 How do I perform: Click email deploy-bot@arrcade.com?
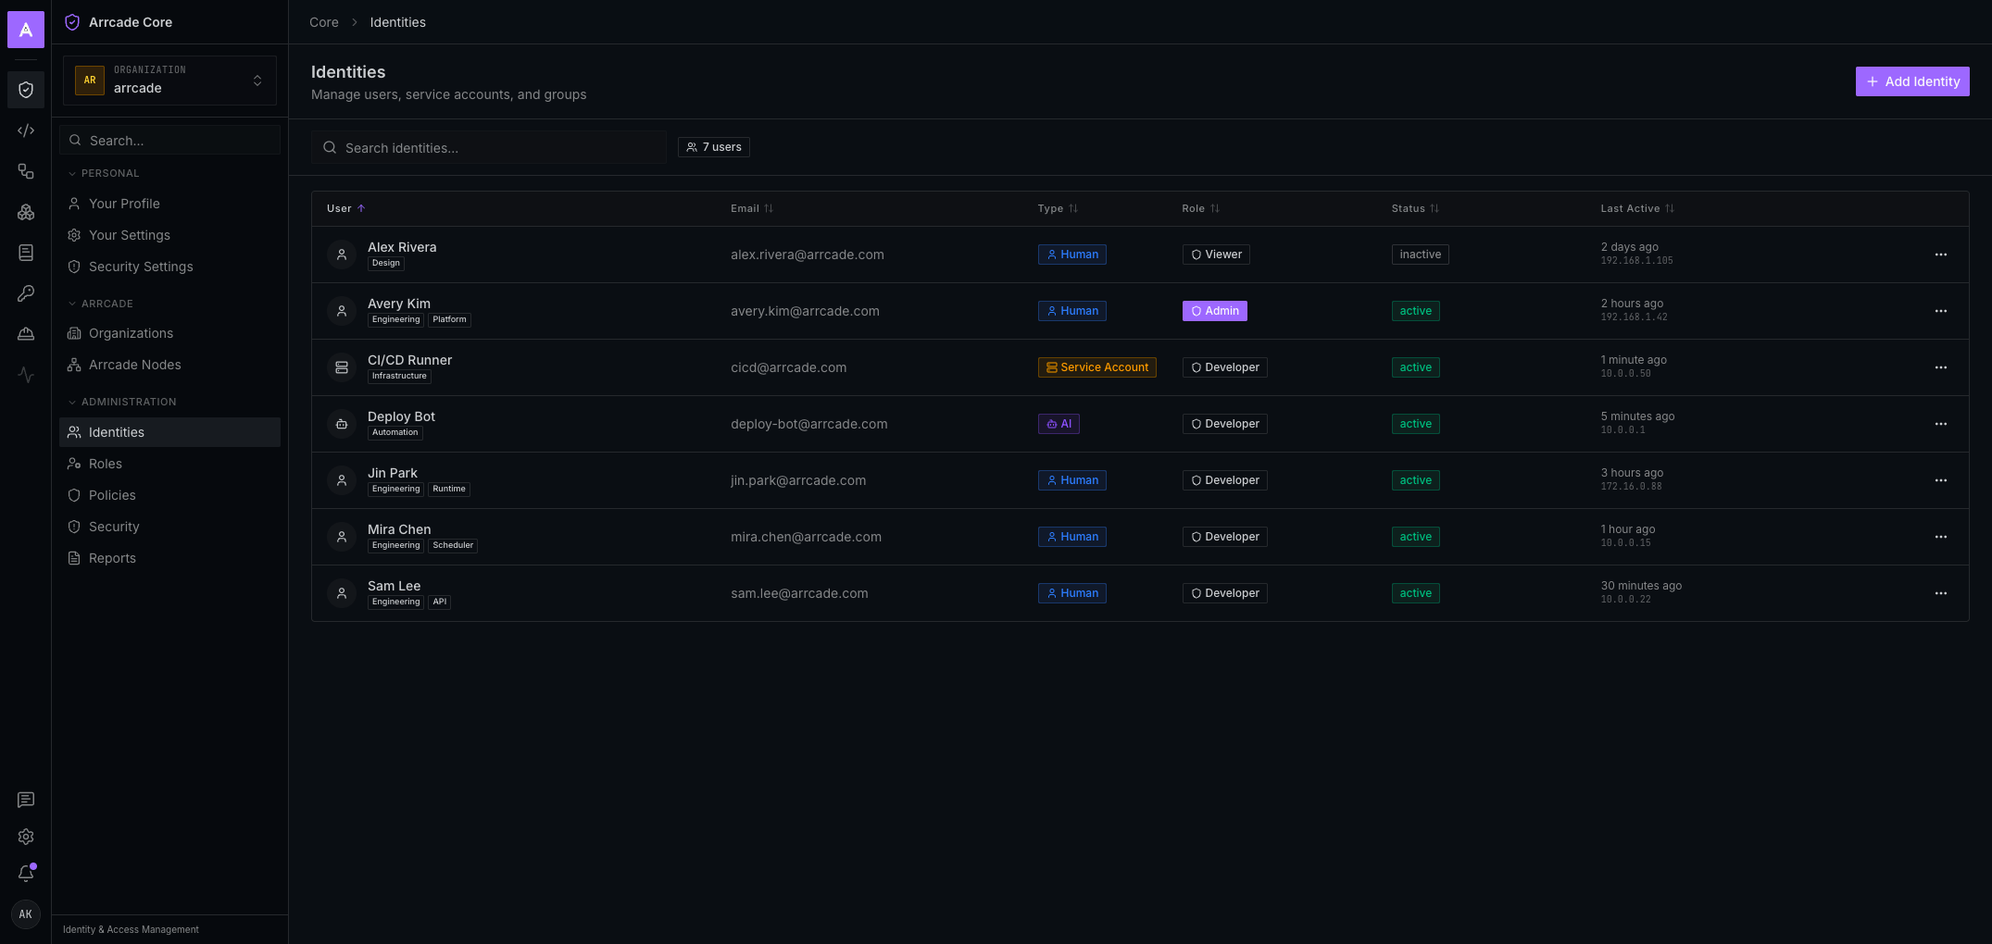[808, 424]
